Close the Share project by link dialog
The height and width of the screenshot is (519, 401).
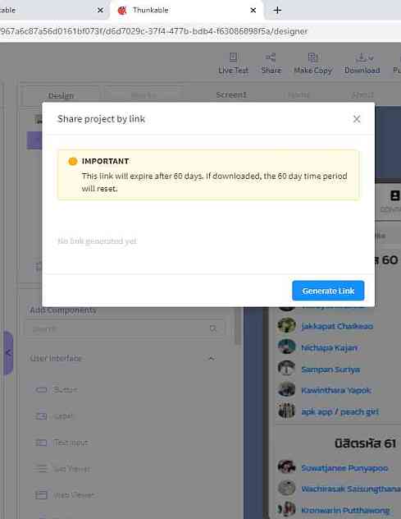coord(357,119)
